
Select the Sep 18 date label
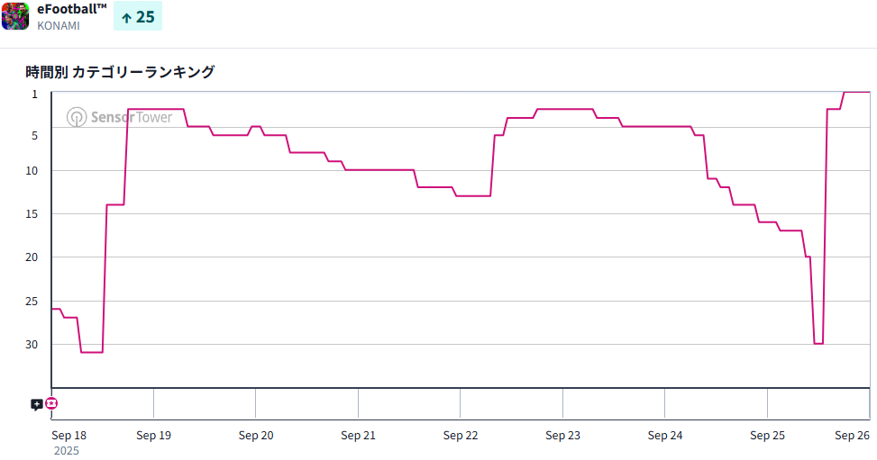[x=69, y=436]
